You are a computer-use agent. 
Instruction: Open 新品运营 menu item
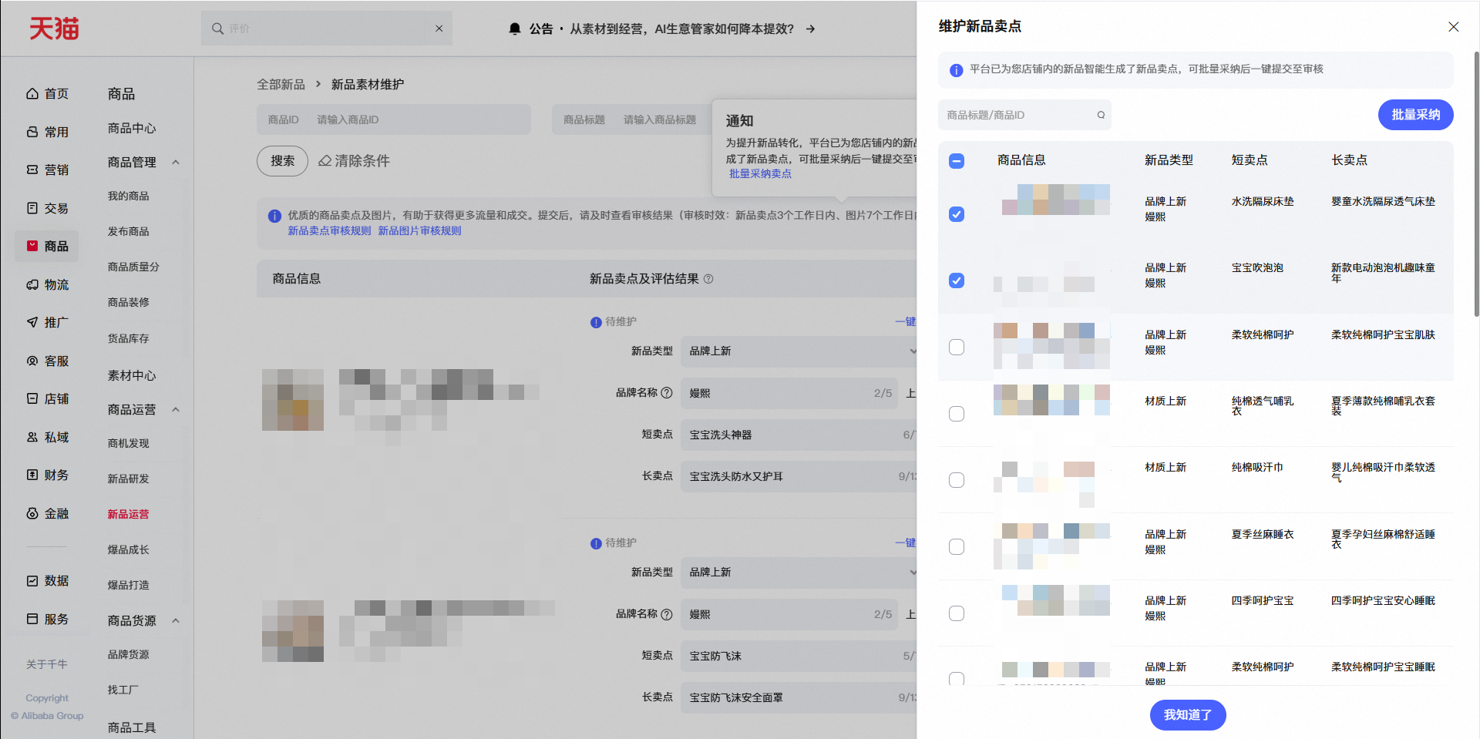pyautogui.click(x=129, y=515)
